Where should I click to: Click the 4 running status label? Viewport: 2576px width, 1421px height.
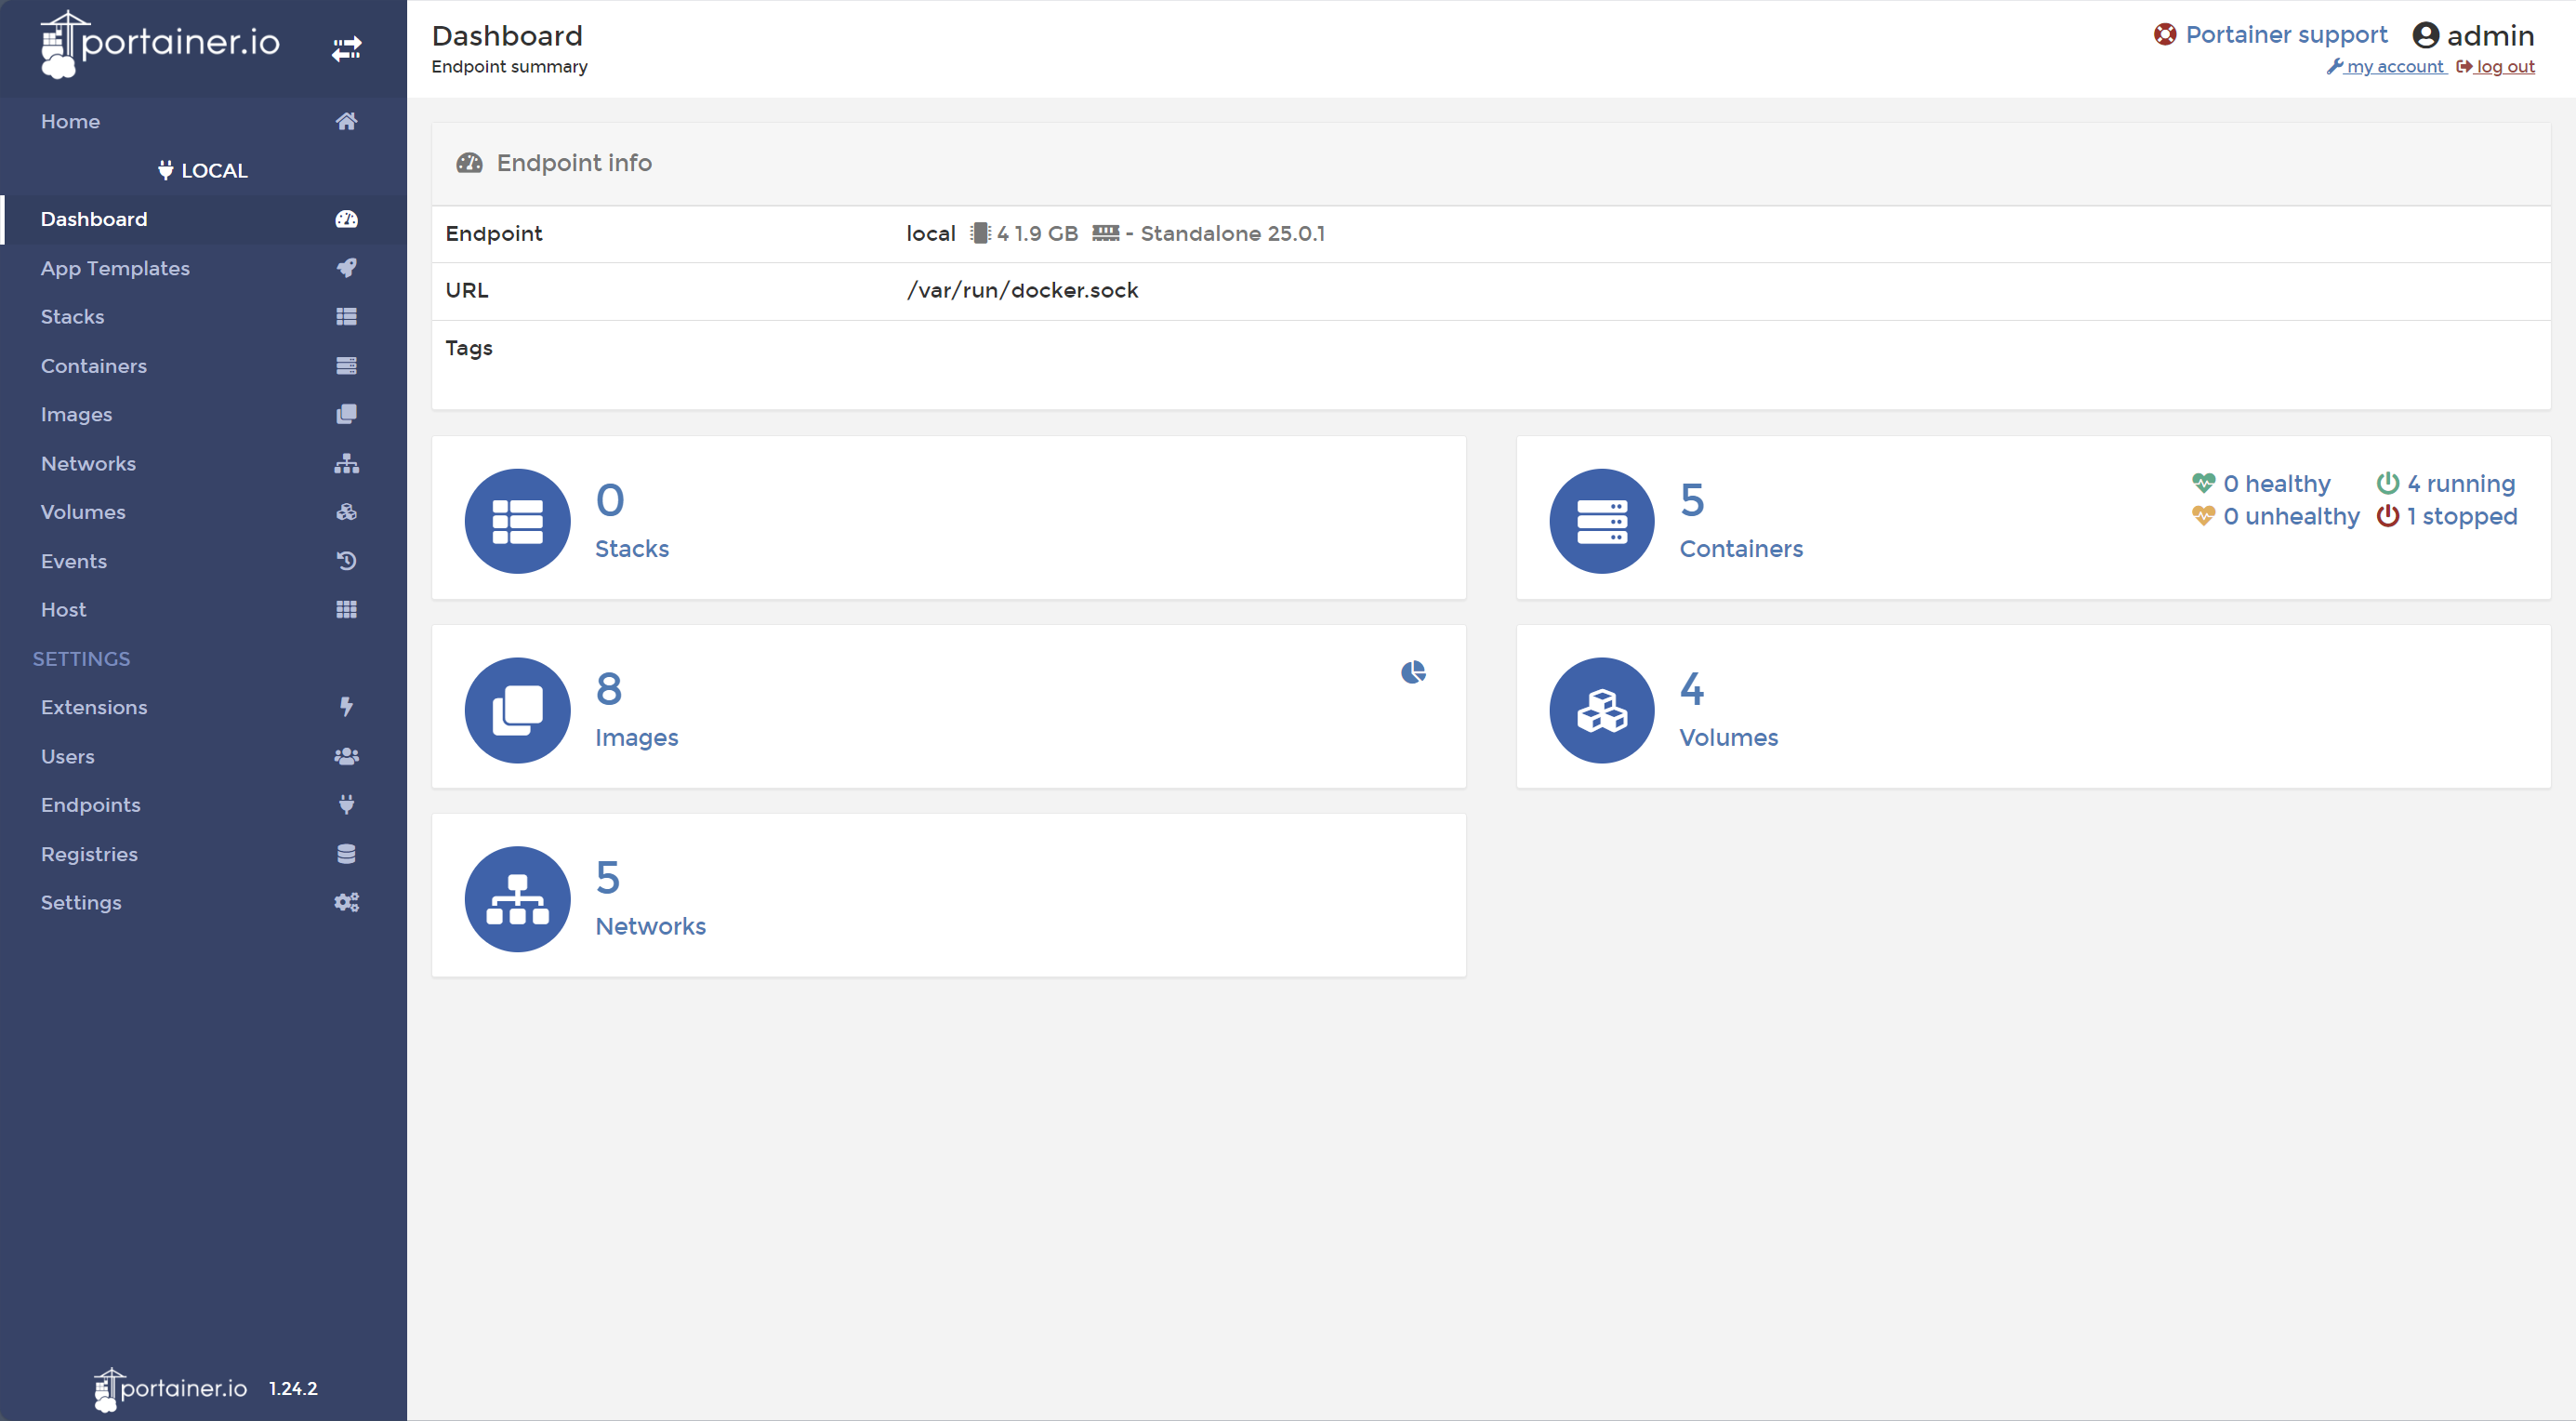(2459, 484)
